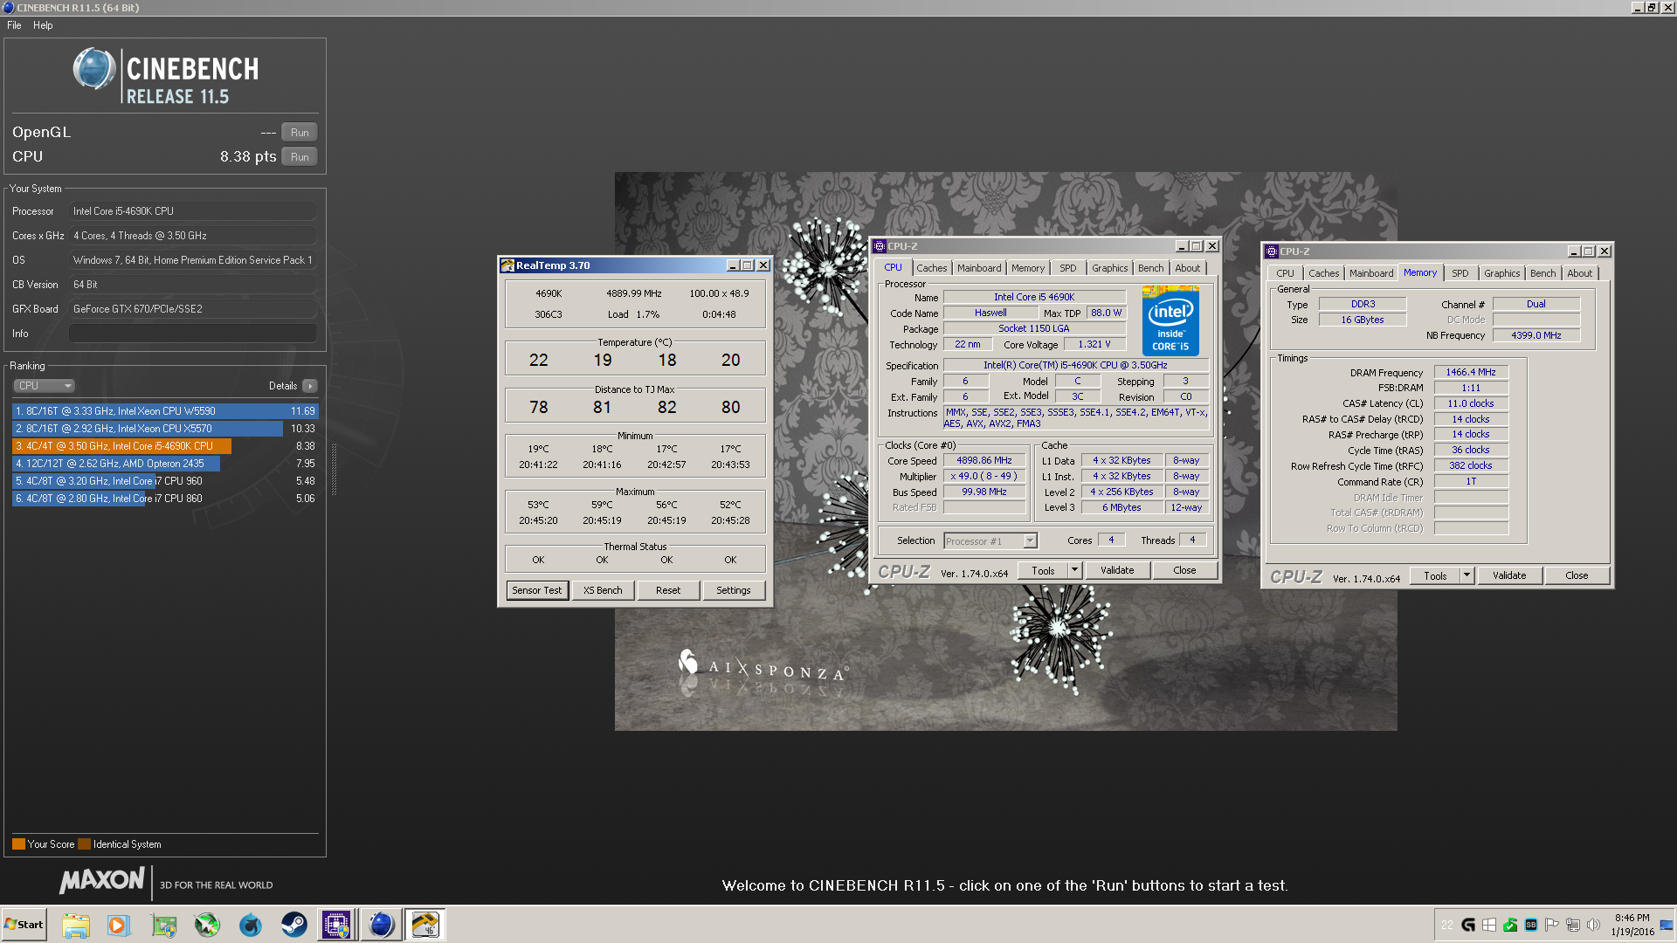Select ranking row Intel Core i5-4690K CPU

[165, 446]
